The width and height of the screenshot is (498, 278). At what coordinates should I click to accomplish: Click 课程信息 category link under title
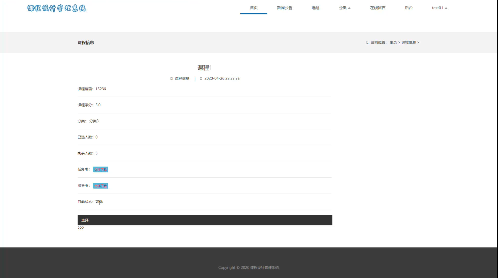pyautogui.click(x=182, y=79)
